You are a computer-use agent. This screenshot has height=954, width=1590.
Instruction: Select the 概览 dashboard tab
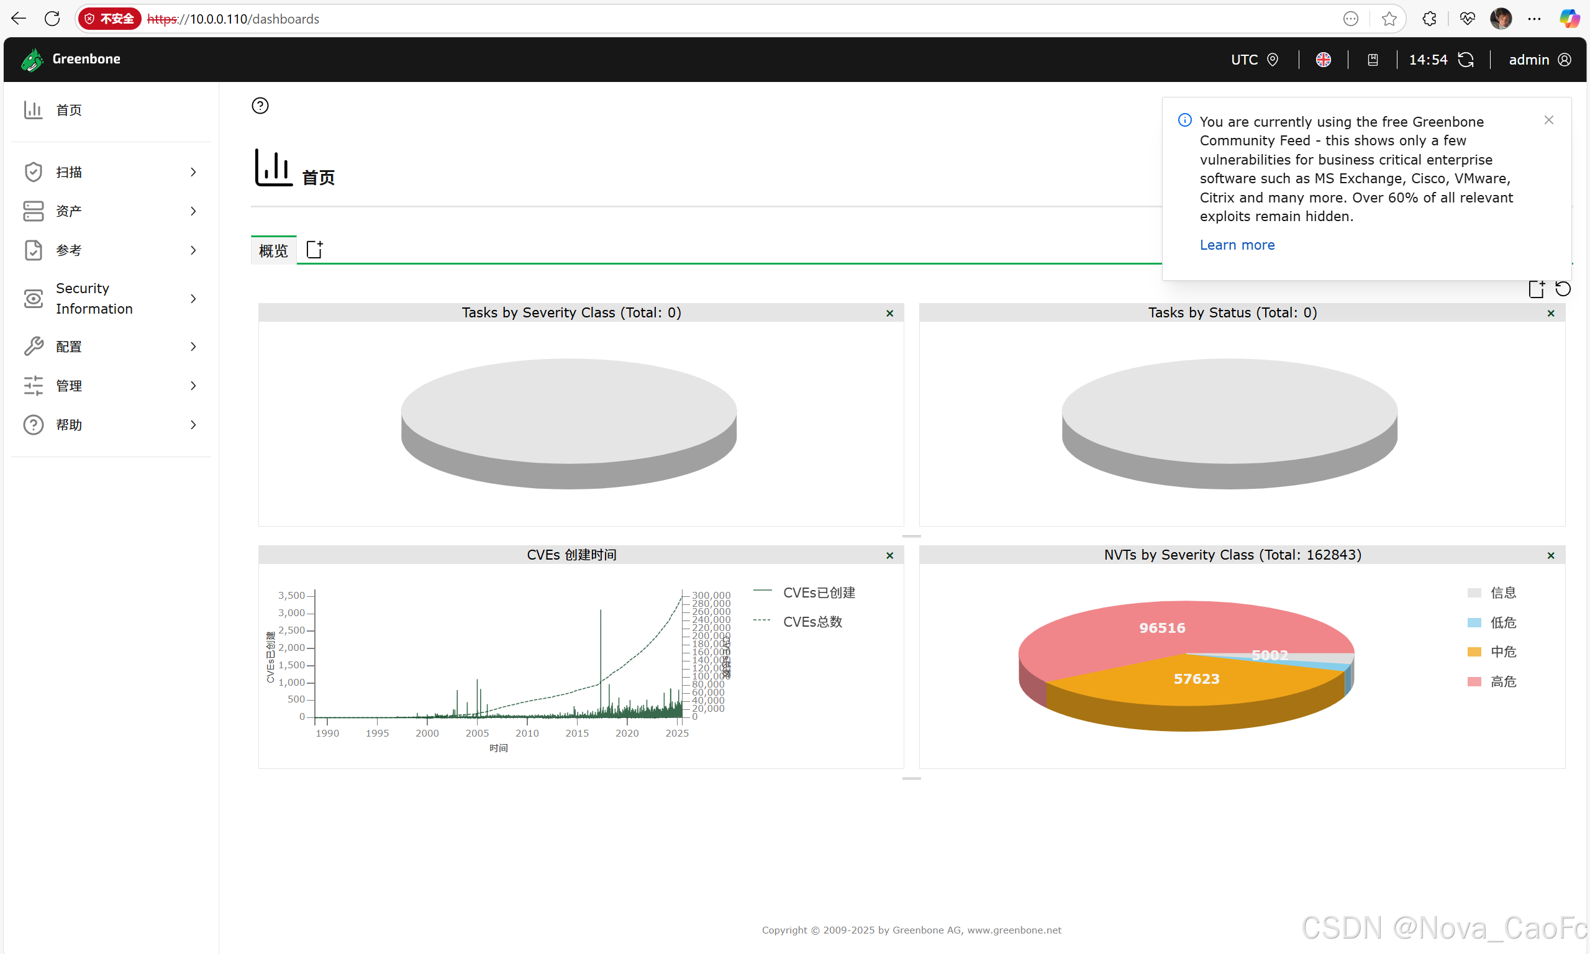pyautogui.click(x=273, y=251)
